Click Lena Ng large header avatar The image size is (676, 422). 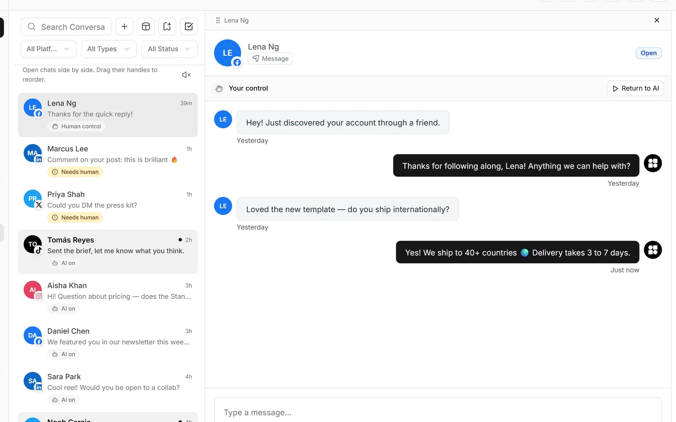227,53
